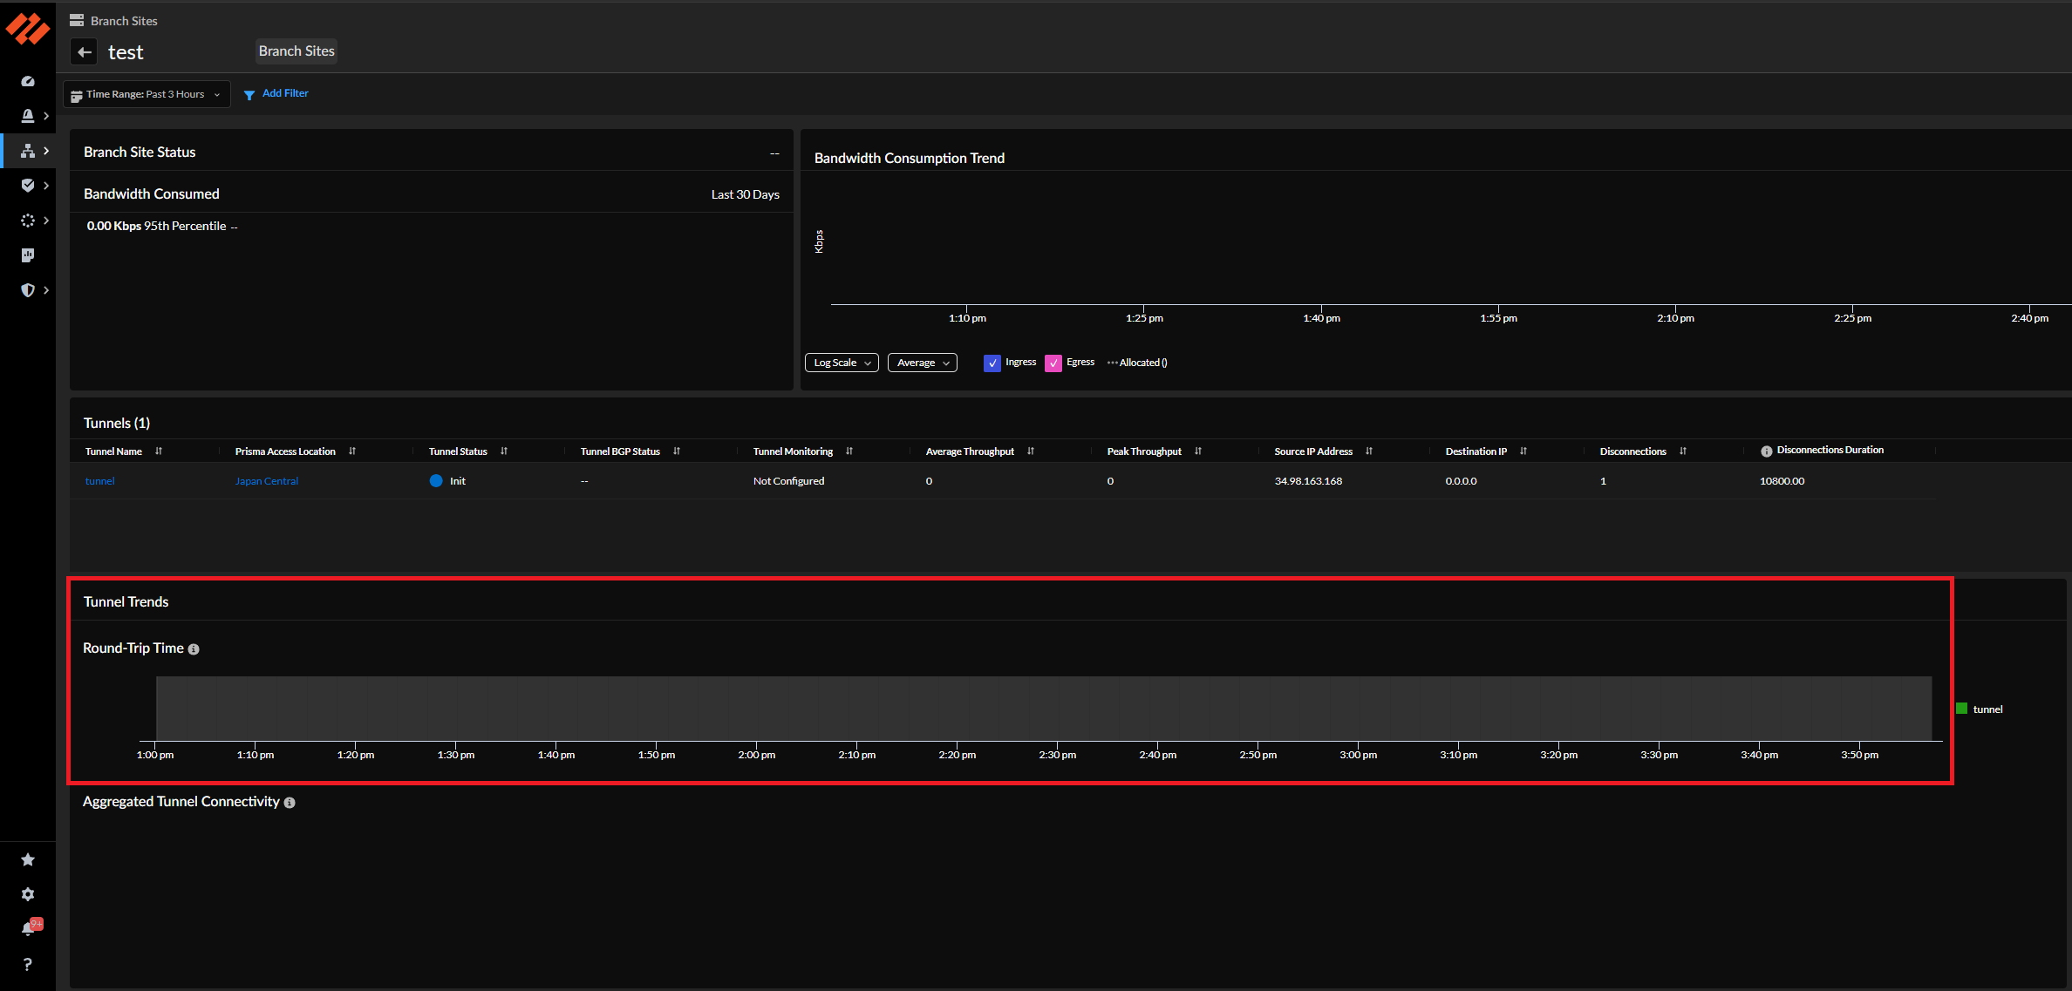The height and width of the screenshot is (991, 2072).
Task: Show Round-Trip Time info tooltip icon
Action: pyautogui.click(x=194, y=649)
